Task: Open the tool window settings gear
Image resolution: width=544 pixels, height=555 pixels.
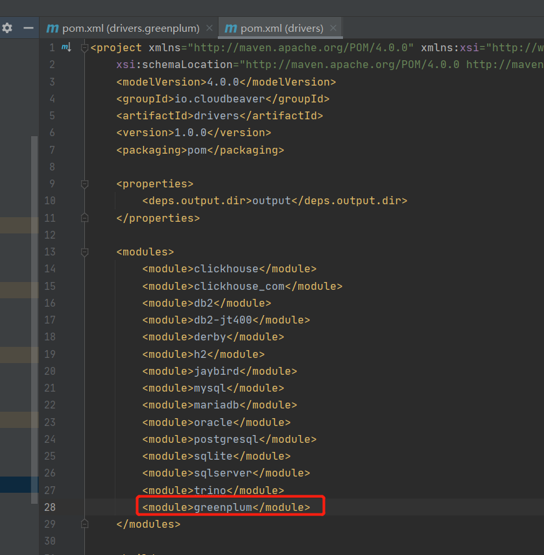Action: click(x=7, y=28)
